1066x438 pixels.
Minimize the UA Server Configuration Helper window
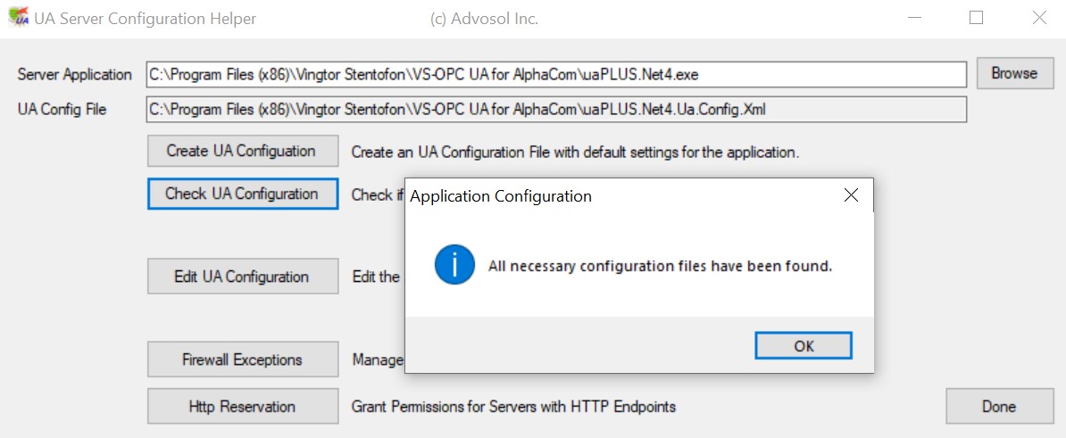[x=914, y=18]
